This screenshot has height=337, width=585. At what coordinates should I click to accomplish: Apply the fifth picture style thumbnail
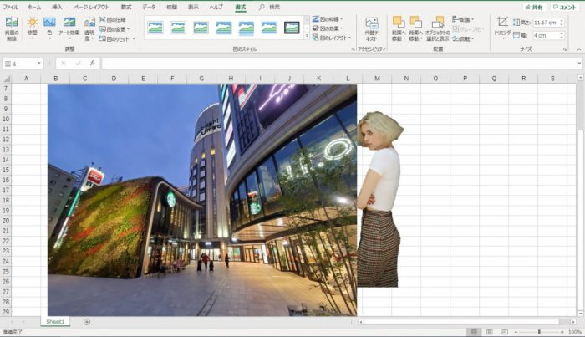[x=247, y=28]
